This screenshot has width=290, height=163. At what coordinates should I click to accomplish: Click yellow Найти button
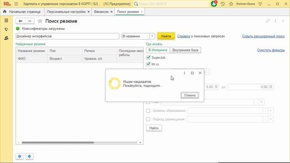[166, 36]
